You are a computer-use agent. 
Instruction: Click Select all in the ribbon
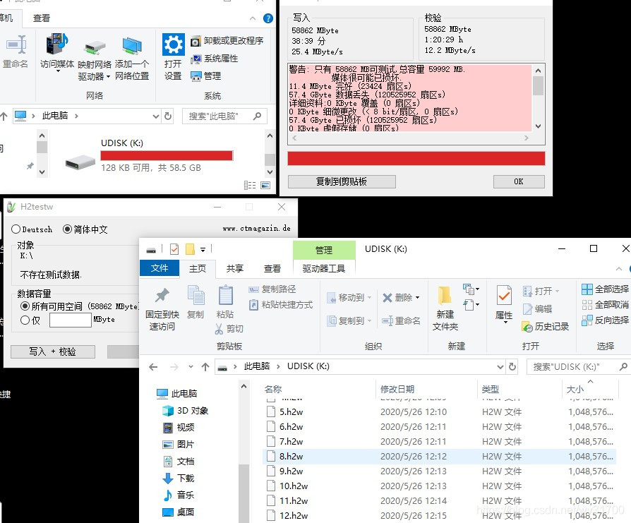606,289
